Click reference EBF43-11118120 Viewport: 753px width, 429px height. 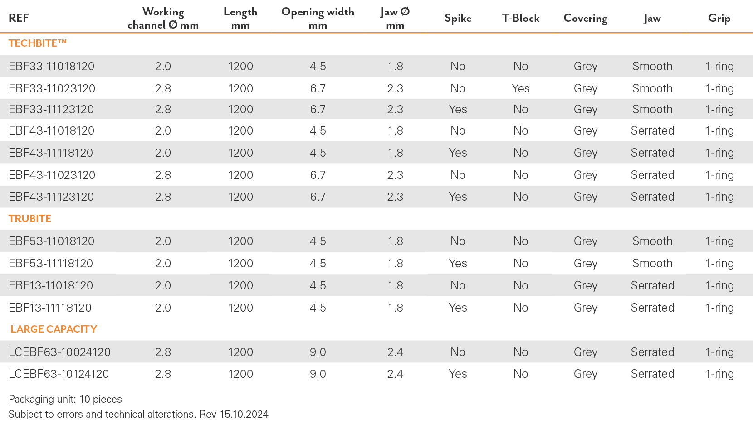pyautogui.click(x=51, y=153)
